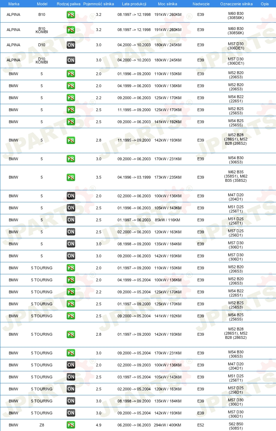Select petrol icon for 5 TOURING 170kW / 231KM

point(71,353)
